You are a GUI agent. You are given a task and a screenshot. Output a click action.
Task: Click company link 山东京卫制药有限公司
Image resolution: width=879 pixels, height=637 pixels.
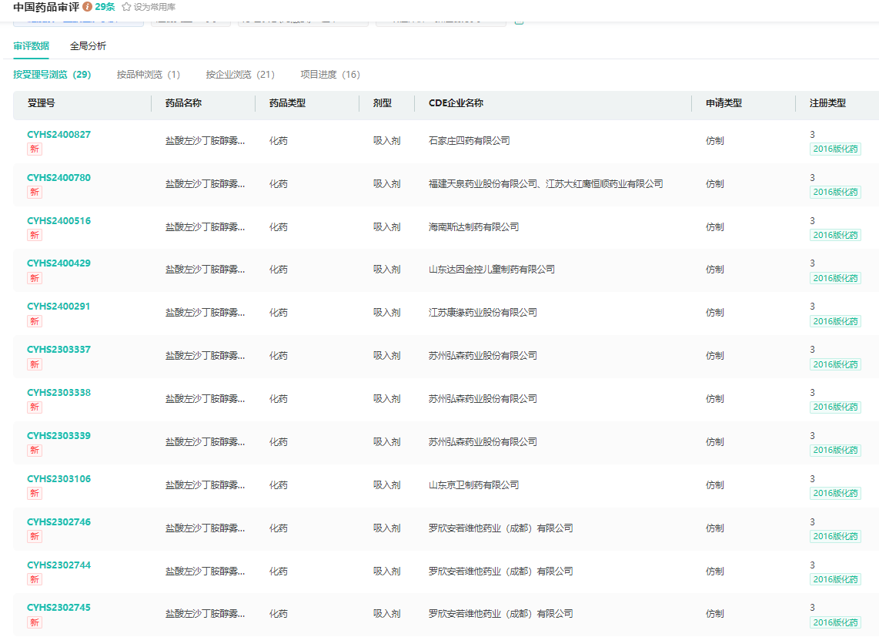point(473,485)
